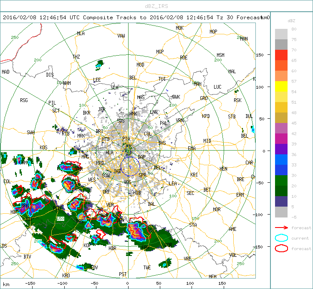Click the JER station label

[x=101, y=110]
